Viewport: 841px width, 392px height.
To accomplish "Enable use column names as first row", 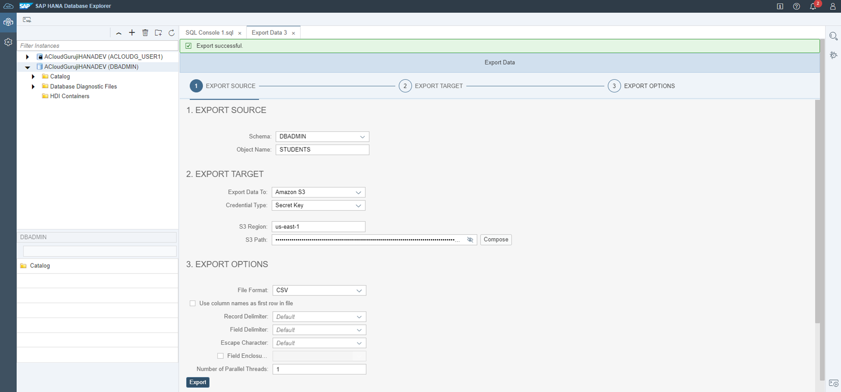I will [193, 303].
